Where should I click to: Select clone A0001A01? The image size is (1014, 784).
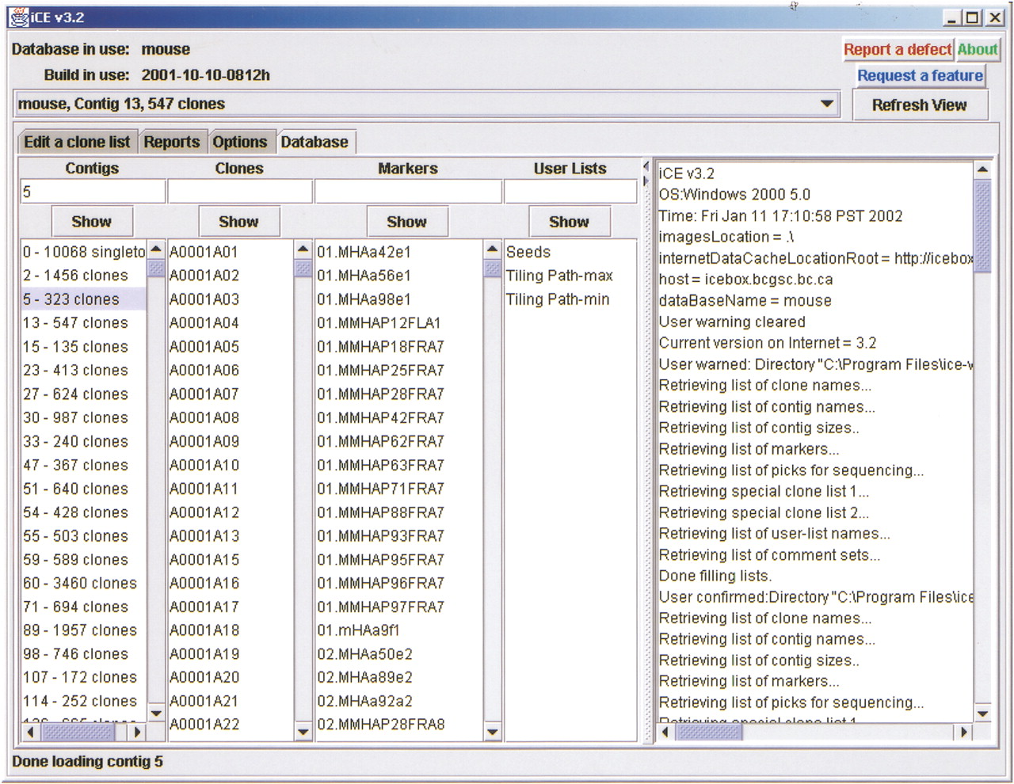tap(231, 252)
